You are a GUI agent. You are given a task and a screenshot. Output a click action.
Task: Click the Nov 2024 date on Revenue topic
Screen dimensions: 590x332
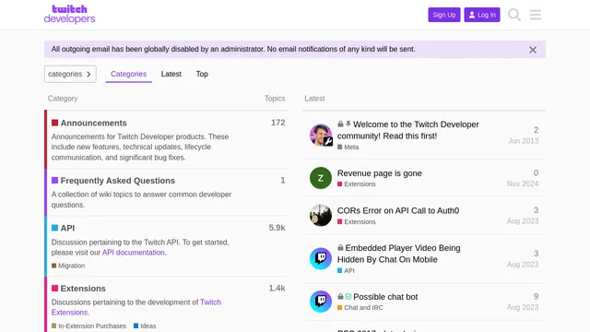click(523, 184)
